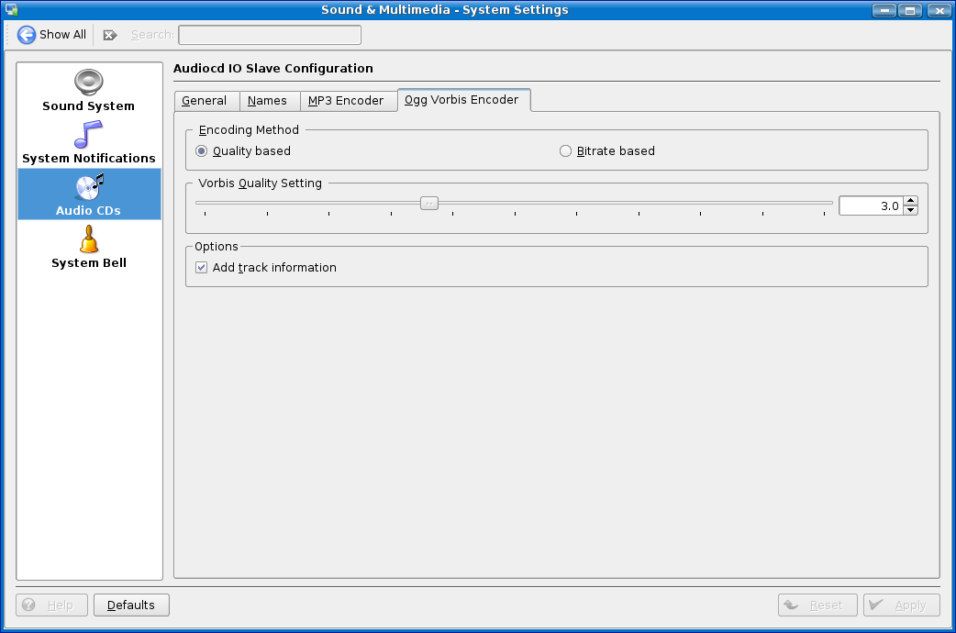Viewport: 956px width, 633px height.
Task: Select Bitrate based encoding method
Action: 566,151
